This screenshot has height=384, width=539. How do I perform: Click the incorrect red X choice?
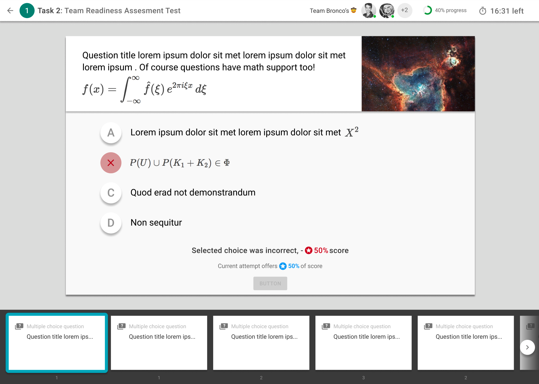[111, 163]
